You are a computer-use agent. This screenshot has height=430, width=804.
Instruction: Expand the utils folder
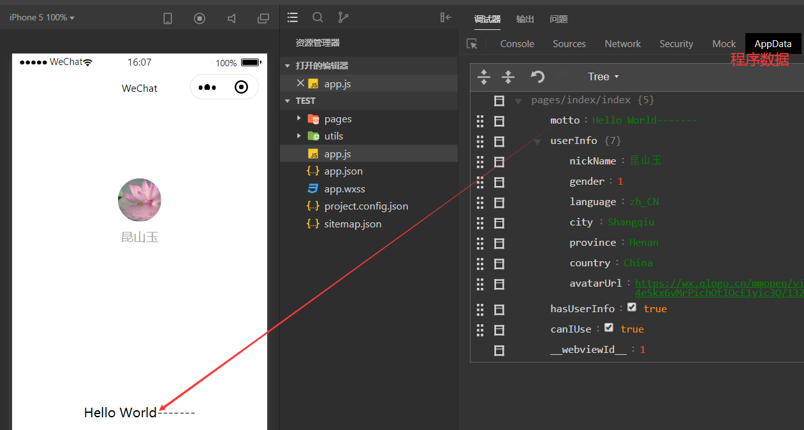[x=298, y=136]
